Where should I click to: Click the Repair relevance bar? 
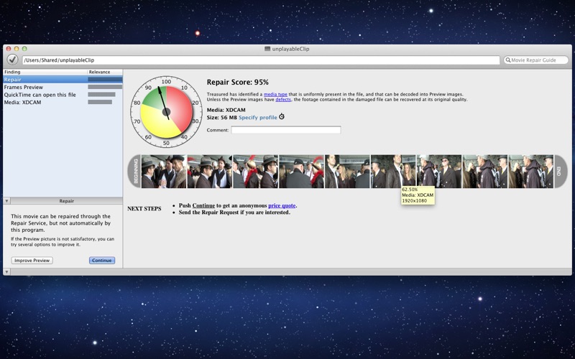(x=105, y=80)
